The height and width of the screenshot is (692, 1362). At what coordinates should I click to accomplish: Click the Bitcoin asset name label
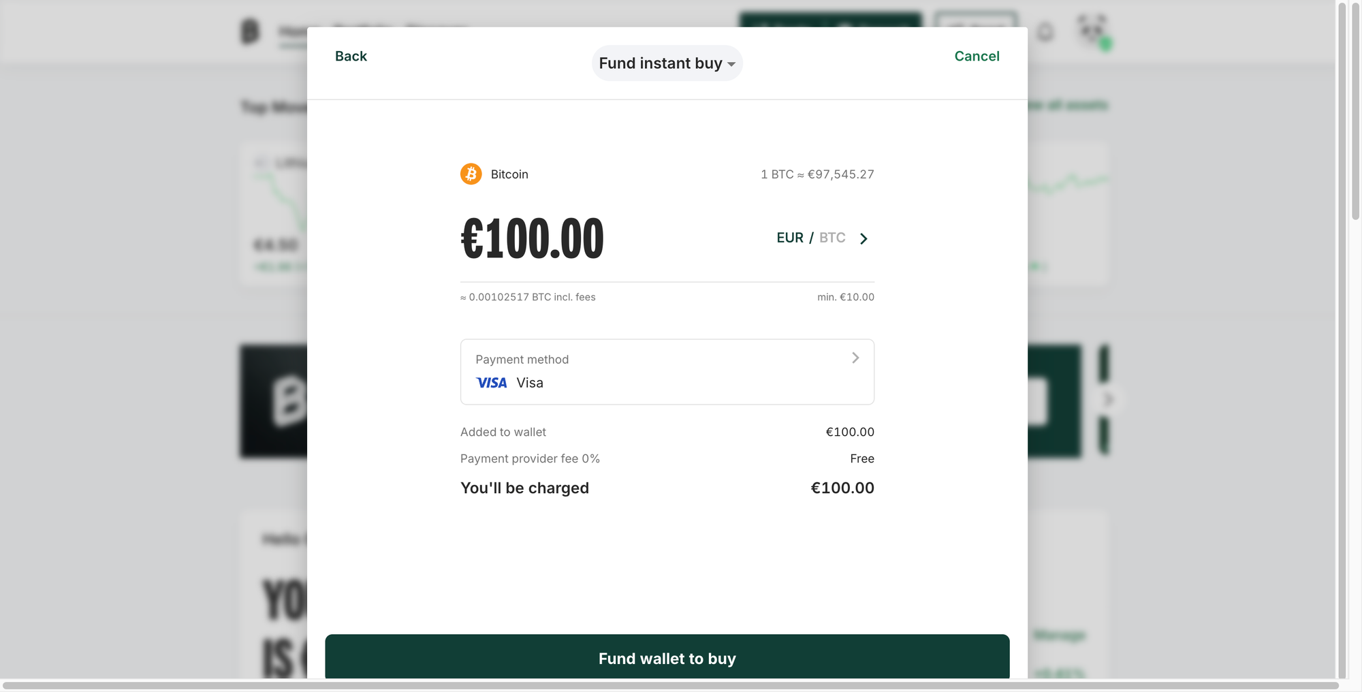[x=509, y=174]
